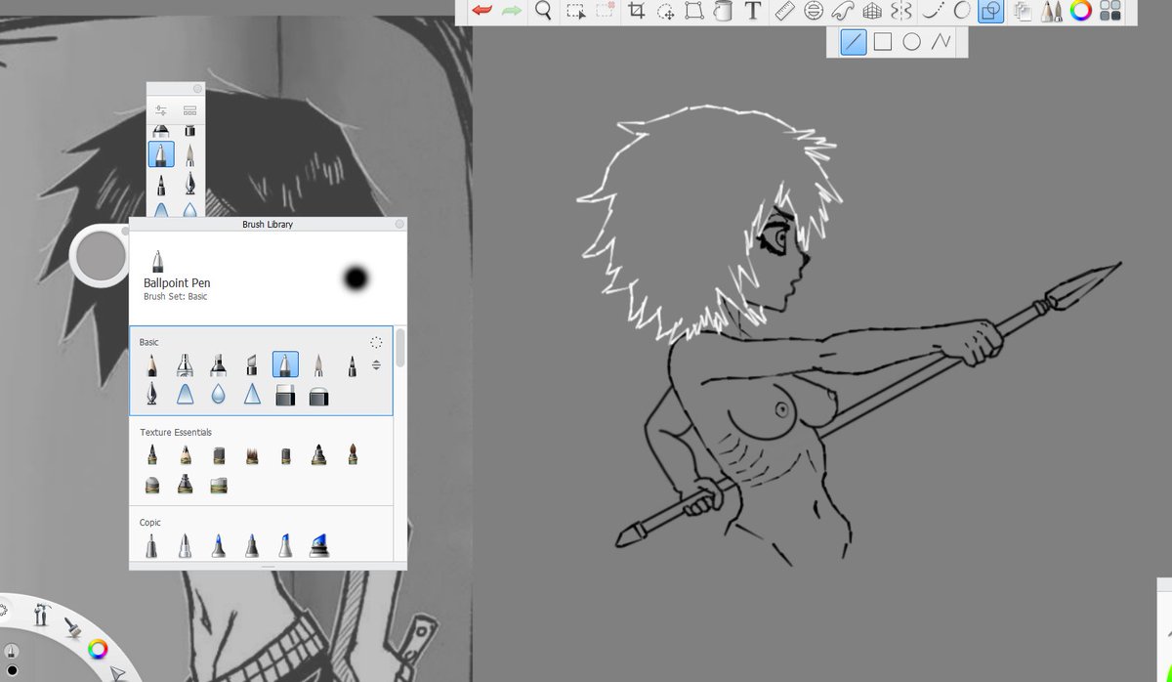This screenshot has width=1172, height=682.
Task: Click the gray brush puck circle
Action: pos(101,256)
